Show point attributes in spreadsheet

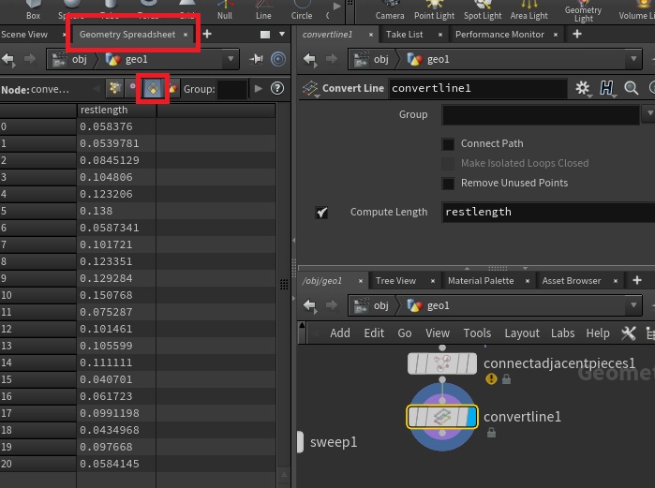click(x=115, y=88)
